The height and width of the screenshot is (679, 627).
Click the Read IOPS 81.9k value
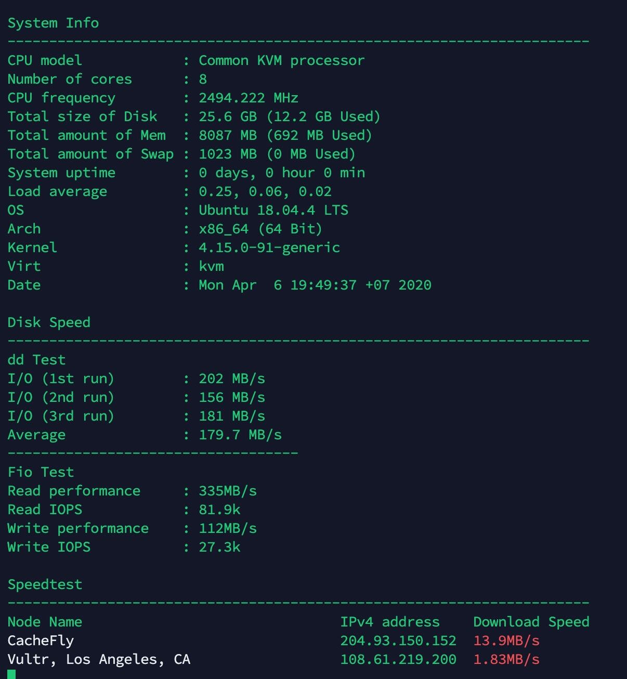click(x=219, y=510)
